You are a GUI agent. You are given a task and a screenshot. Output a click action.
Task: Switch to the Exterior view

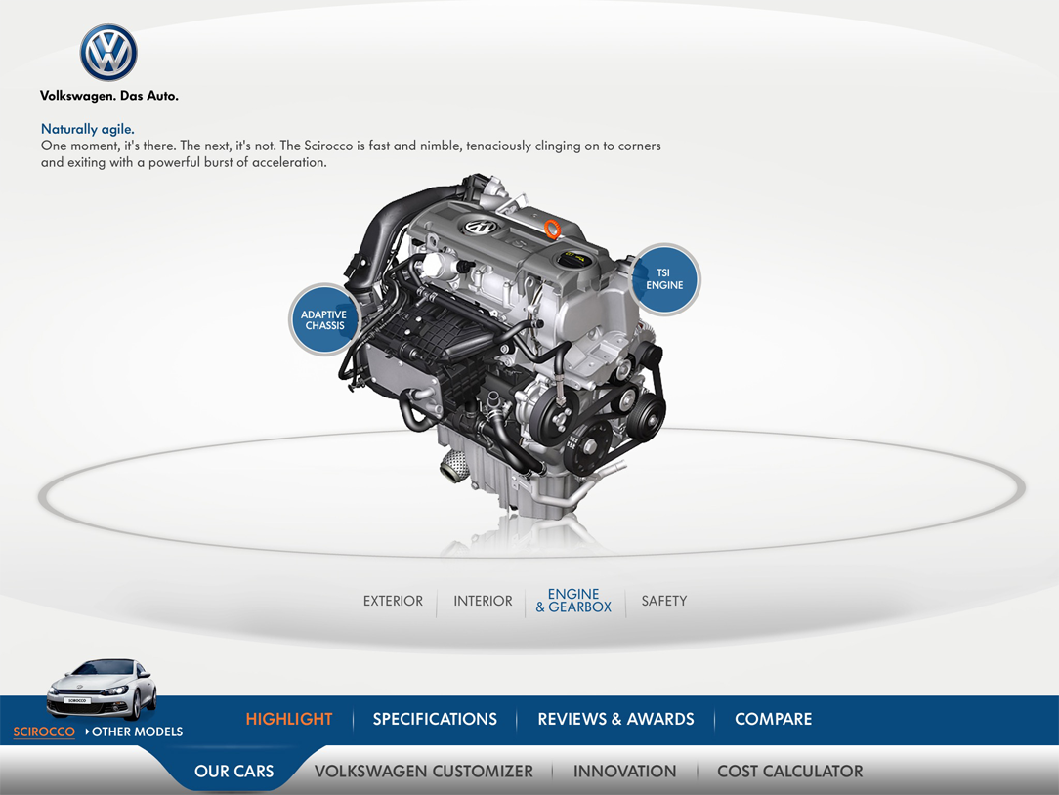click(x=393, y=601)
